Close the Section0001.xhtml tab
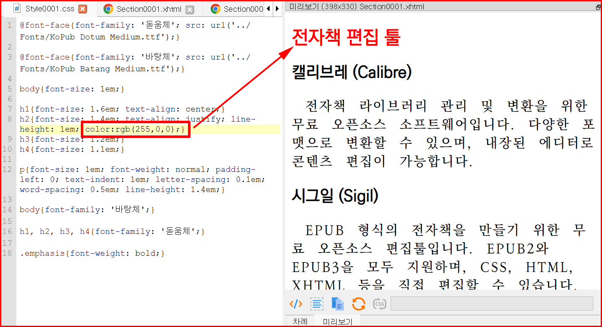Screen dimensions: 602x327 [x=190, y=9]
